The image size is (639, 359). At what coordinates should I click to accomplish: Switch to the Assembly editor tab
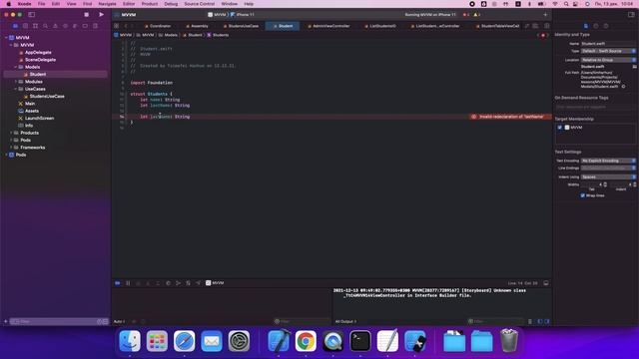pos(198,26)
